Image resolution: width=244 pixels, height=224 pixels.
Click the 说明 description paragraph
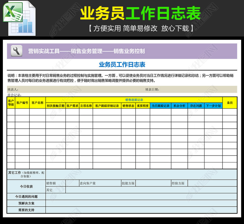click(x=120, y=78)
